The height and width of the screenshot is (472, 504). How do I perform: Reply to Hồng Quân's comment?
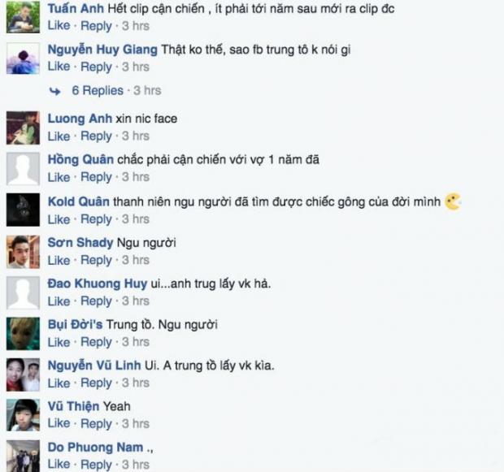click(96, 177)
